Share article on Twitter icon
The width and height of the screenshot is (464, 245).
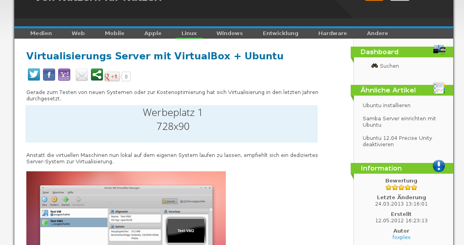[x=34, y=74]
